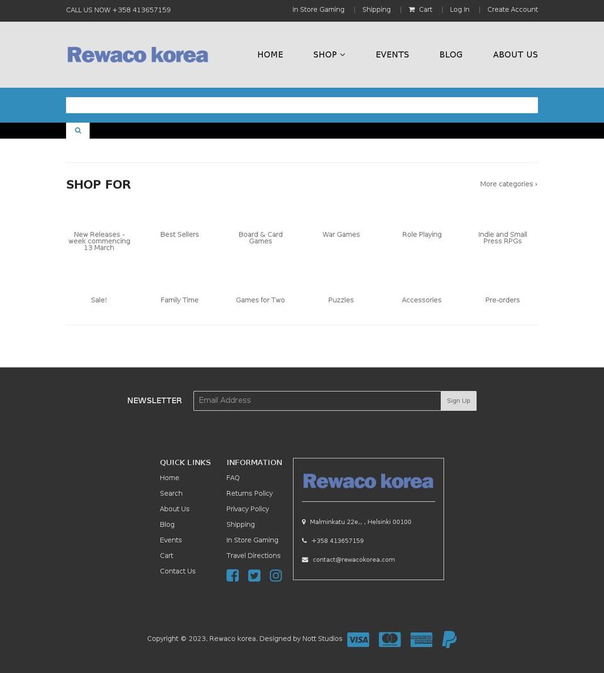Open the Twitter social icon

(254, 576)
